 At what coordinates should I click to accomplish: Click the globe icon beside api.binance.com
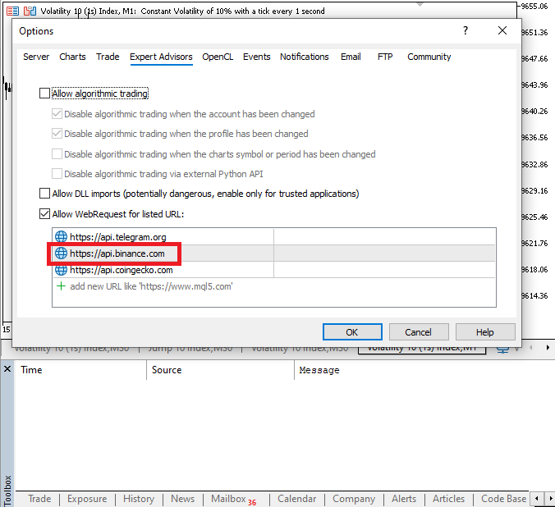(x=61, y=253)
